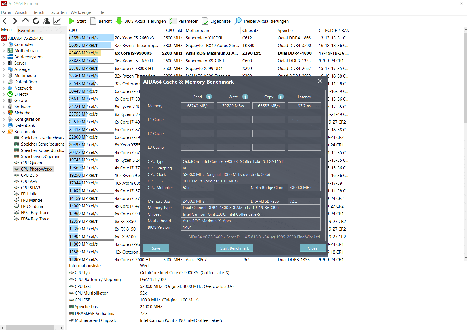Select the Sicherheit shield item

click(x=24, y=113)
